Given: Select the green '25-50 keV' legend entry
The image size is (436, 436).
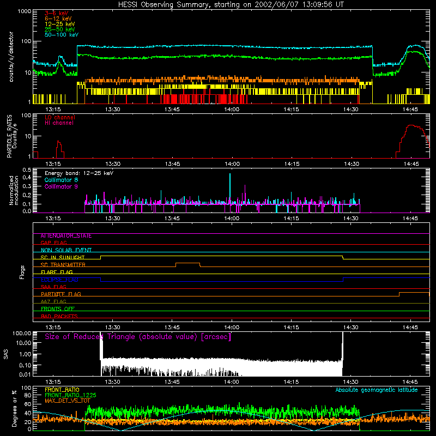Looking at the screenshot, I should [x=60, y=29].
